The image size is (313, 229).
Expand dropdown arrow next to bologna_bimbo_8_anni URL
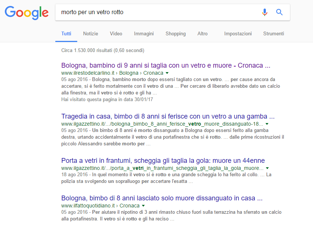tap(267, 124)
